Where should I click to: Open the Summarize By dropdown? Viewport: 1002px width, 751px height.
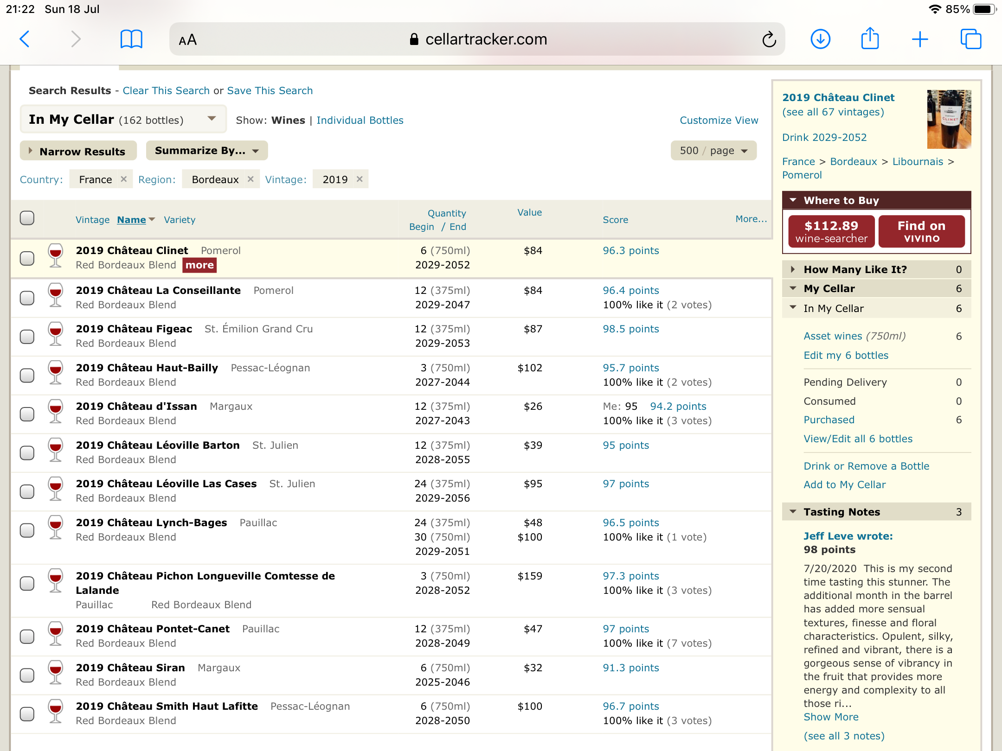207,151
